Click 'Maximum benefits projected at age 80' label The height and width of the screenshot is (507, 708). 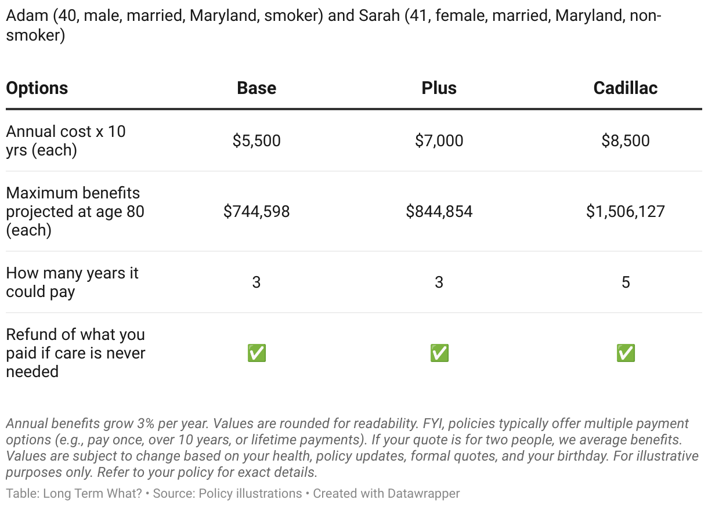(75, 212)
